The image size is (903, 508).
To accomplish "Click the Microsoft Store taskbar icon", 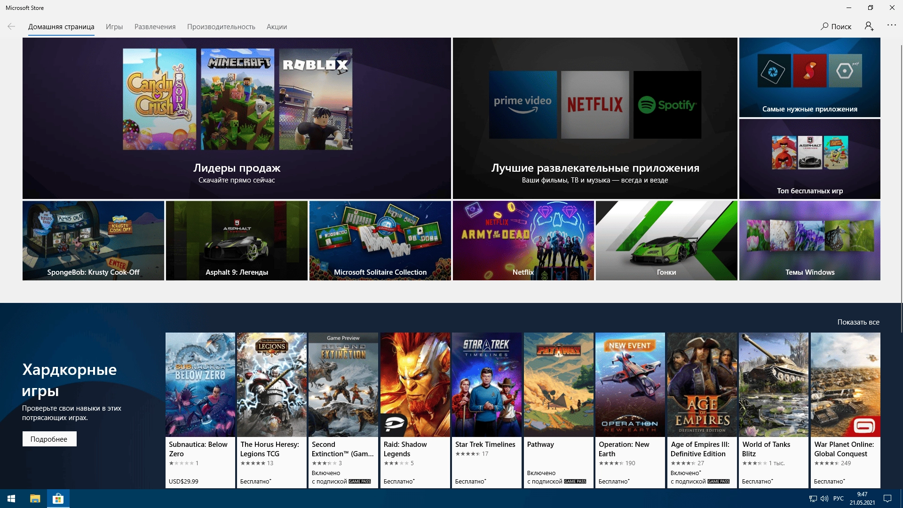I will tap(58, 499).
